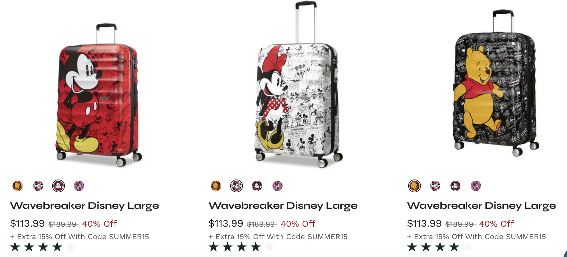The image size is (567, 257).
Task: Click Wavebreaker Disney Large title below red Mickey suitcase
Action: [x=85, y=206]
